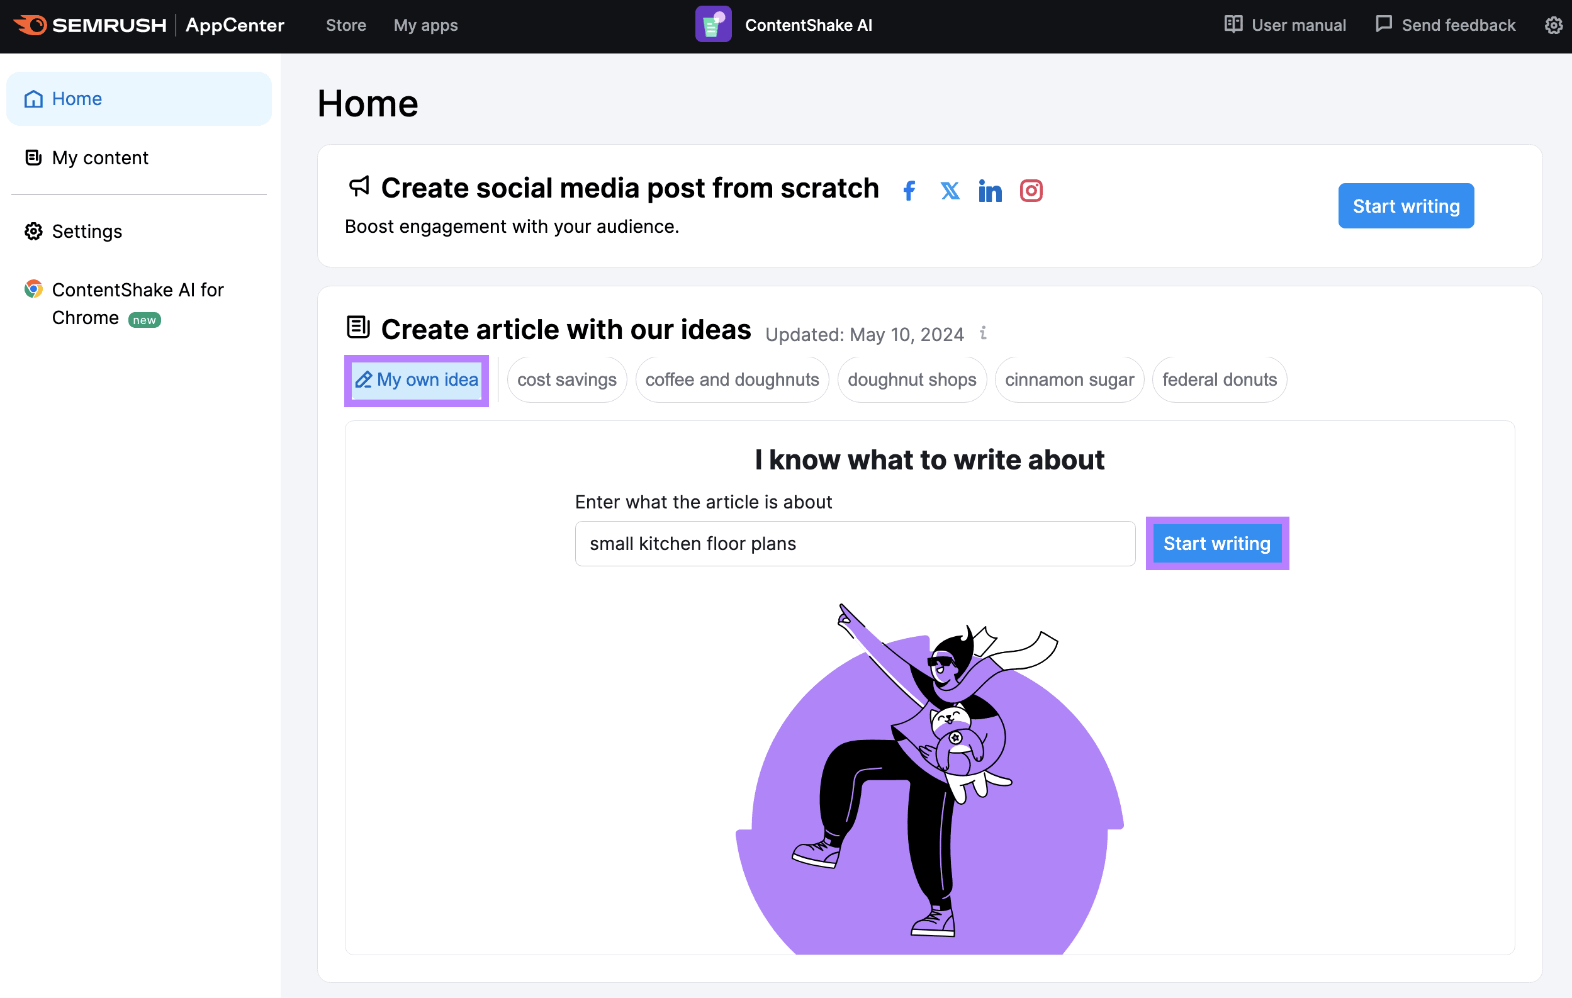
Task: Click the article topic input field
Action: click(x=855, y=543)
